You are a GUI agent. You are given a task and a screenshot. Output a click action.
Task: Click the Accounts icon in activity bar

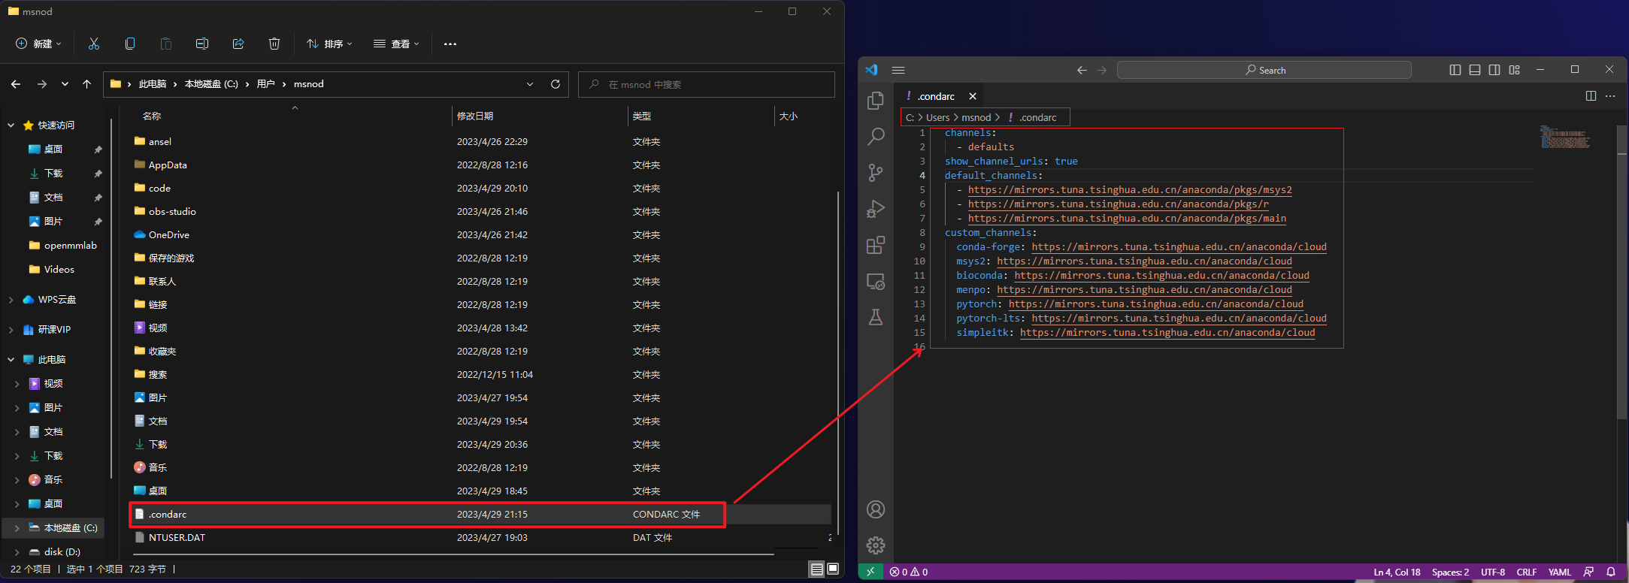click(x=876, y=509)
